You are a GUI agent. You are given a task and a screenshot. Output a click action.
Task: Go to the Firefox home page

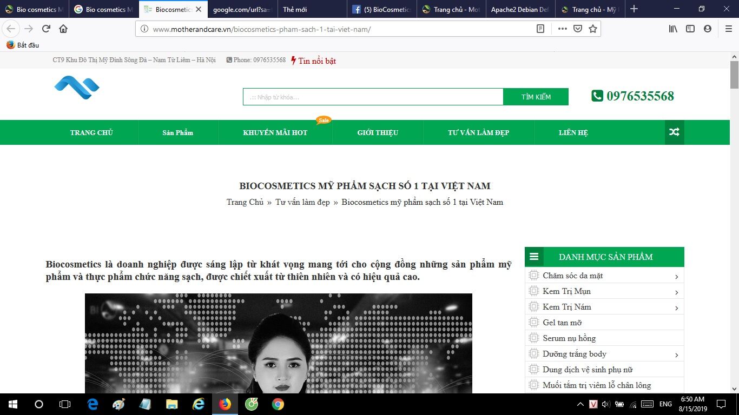point(63,29)
